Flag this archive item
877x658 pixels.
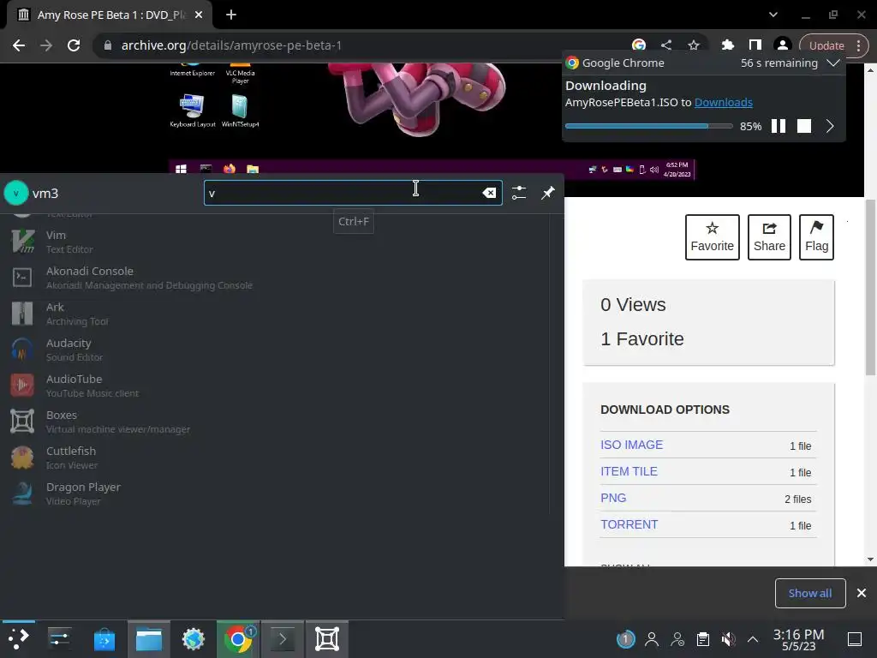point(816,237)
